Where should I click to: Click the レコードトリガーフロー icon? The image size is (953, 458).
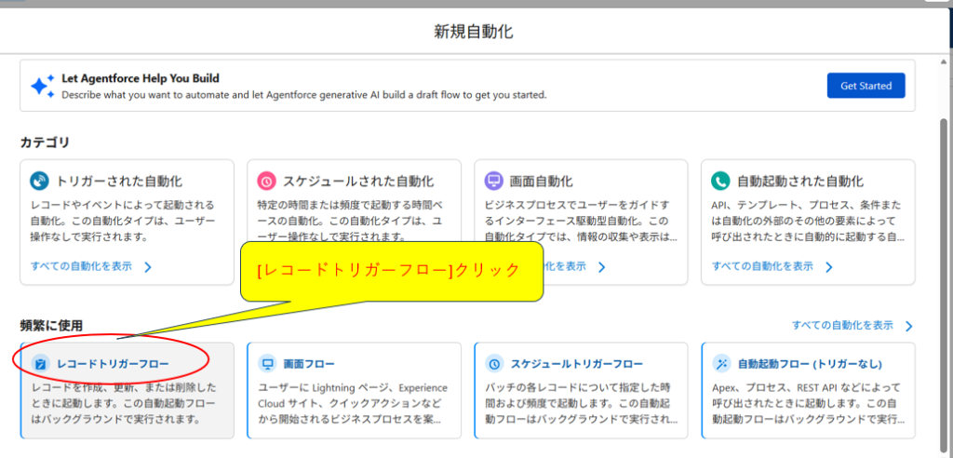pos(40,363)
